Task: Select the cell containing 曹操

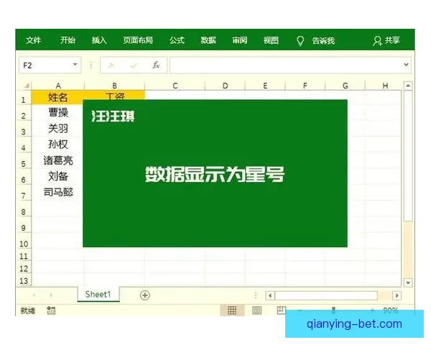Action: pyautogui.click(x=58, y=113)
